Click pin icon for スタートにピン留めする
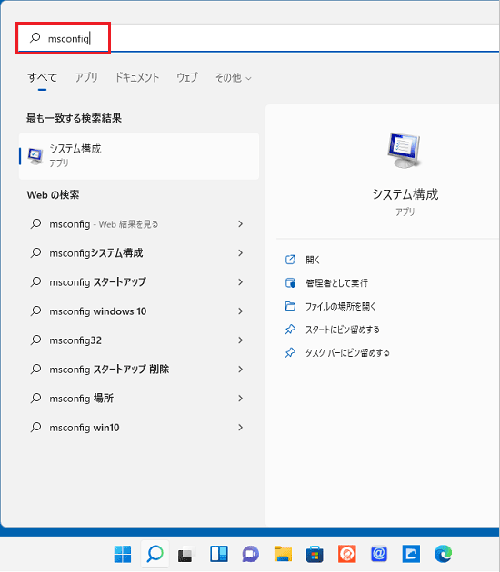 [290, 330]
